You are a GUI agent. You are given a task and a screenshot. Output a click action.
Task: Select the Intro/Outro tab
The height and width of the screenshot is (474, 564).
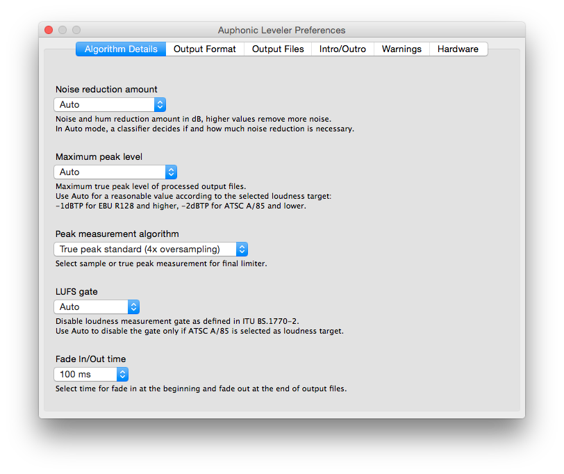pyautogui.click(x=342, y=49)
